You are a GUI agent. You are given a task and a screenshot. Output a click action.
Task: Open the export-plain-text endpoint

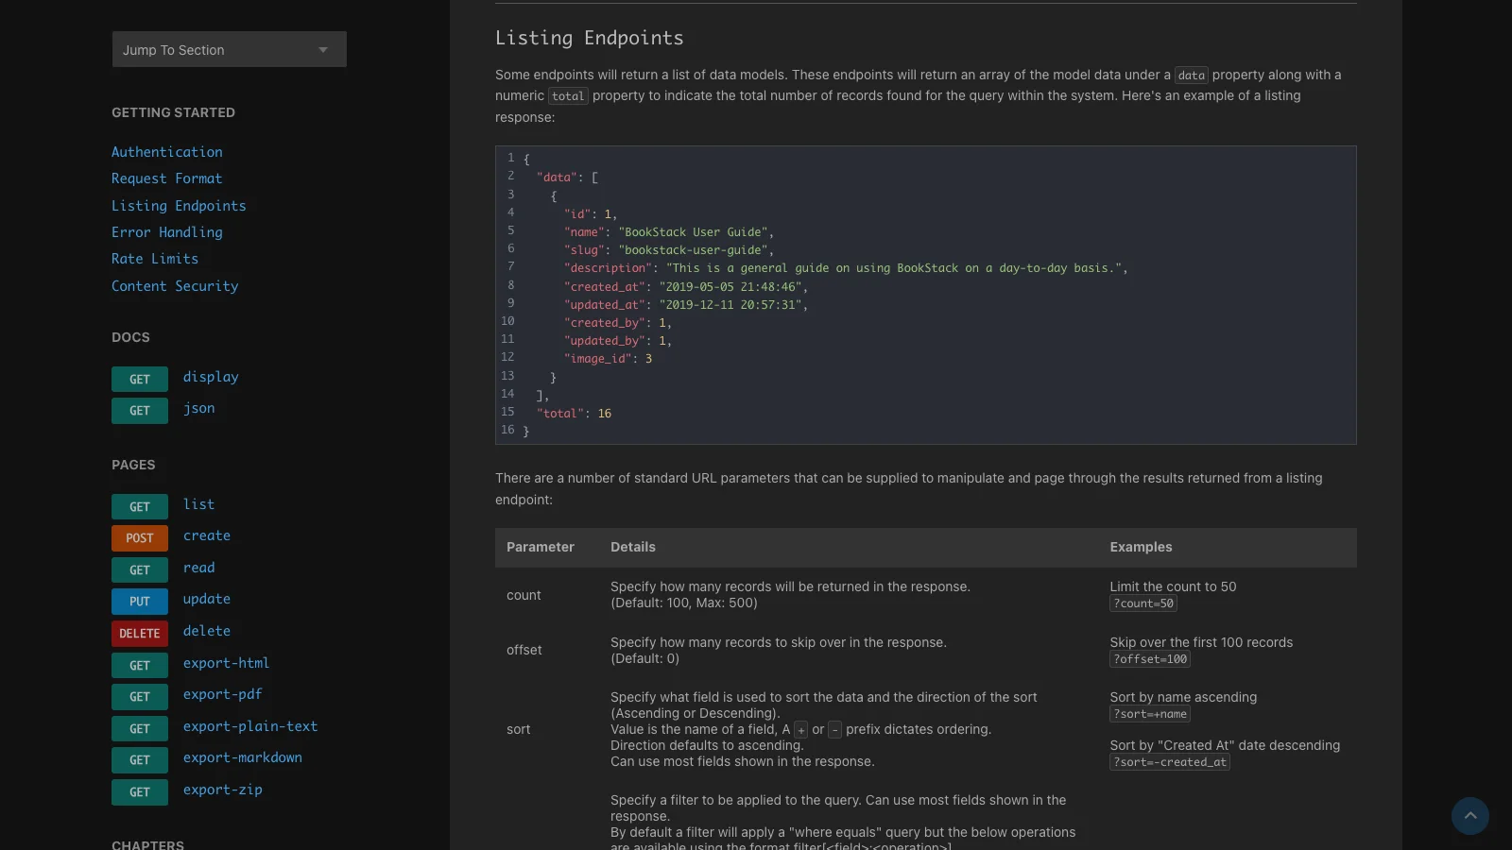coord(250,726)
